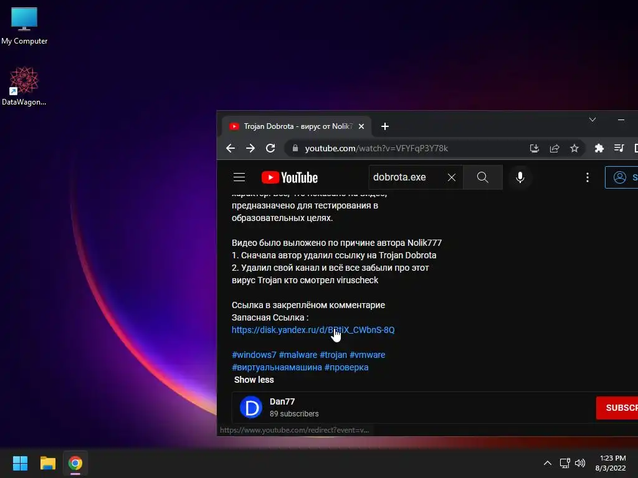
Task: Open the #проверка hashtag
Action: pos(346,367)
